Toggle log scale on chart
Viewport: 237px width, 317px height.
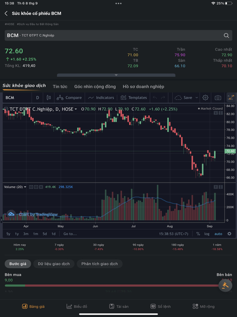tap(207, 234)
